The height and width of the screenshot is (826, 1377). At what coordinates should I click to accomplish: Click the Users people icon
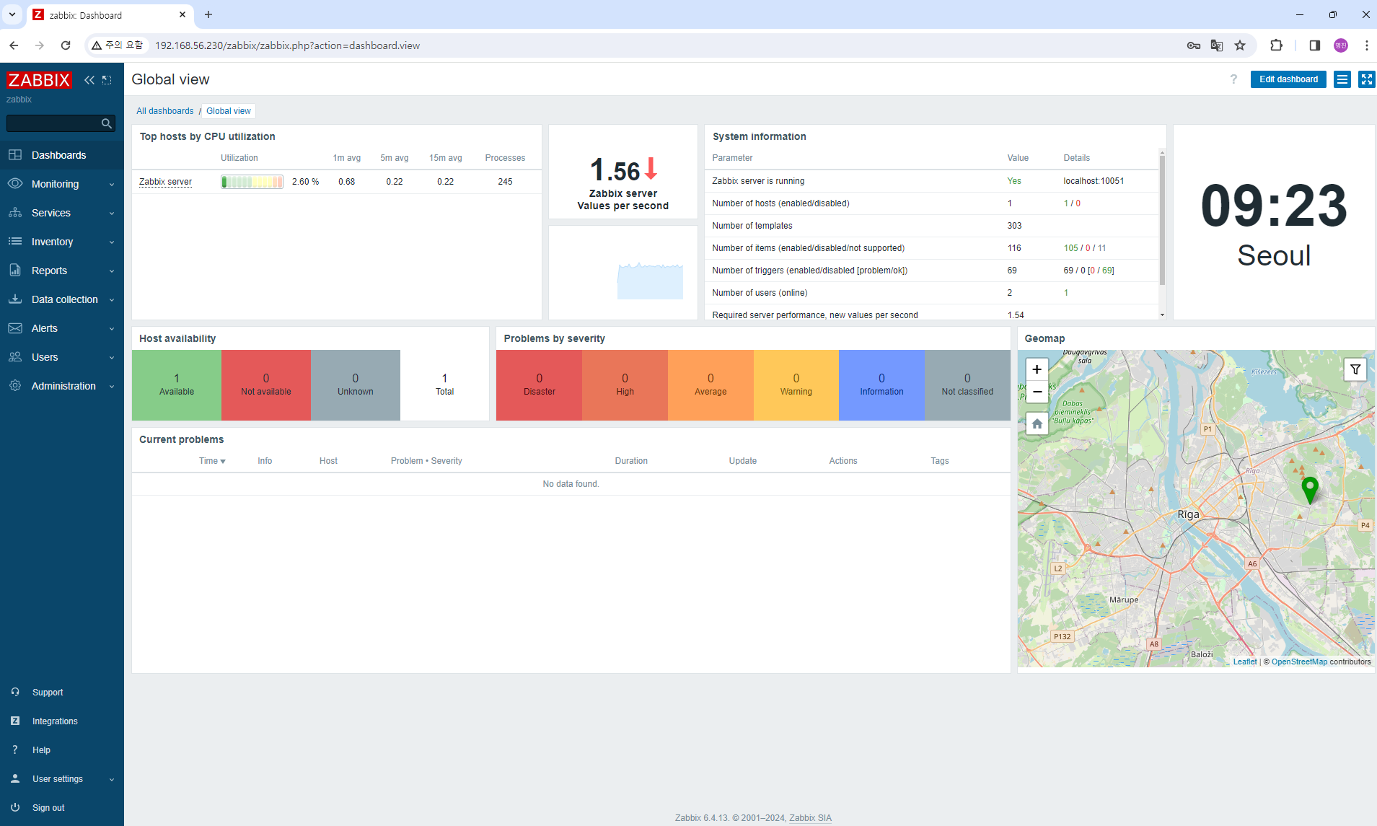[15, 357]
